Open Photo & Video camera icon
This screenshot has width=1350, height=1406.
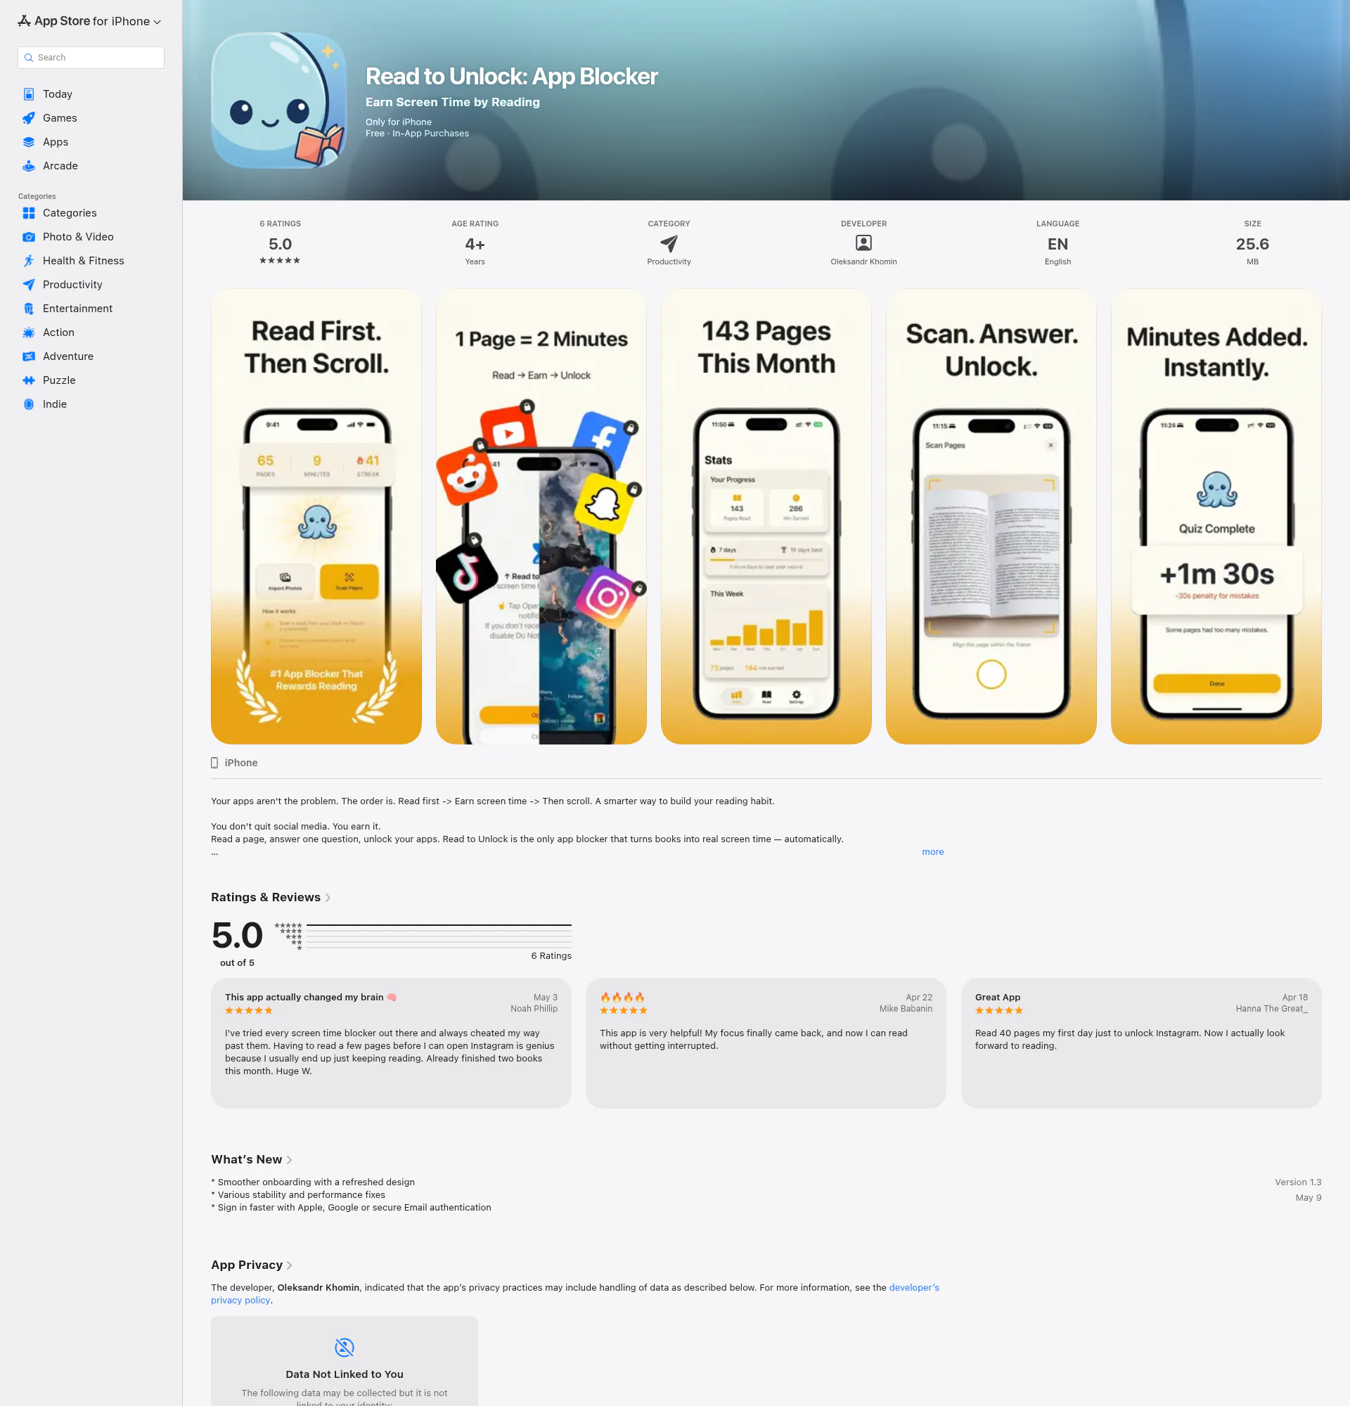(29, 237)
